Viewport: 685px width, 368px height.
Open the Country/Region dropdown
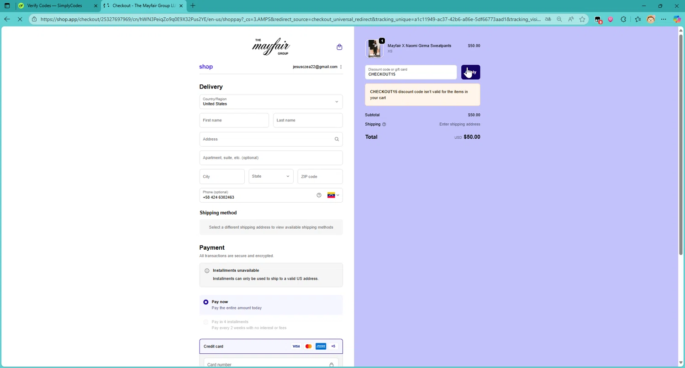tap(271, 102)
